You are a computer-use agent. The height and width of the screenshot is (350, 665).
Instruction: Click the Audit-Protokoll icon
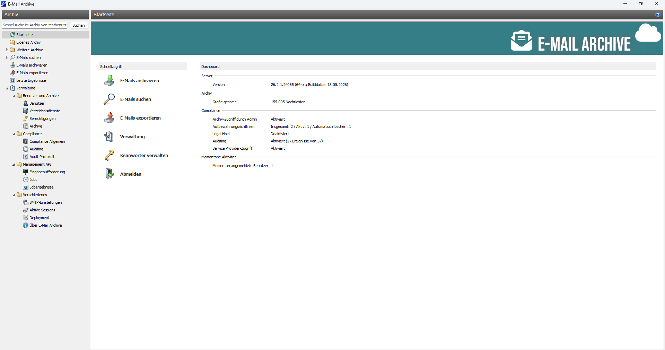click(x=26, y=157)
